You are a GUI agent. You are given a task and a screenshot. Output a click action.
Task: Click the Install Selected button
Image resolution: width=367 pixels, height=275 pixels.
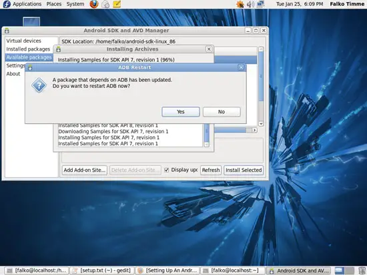tap(244, 170)
